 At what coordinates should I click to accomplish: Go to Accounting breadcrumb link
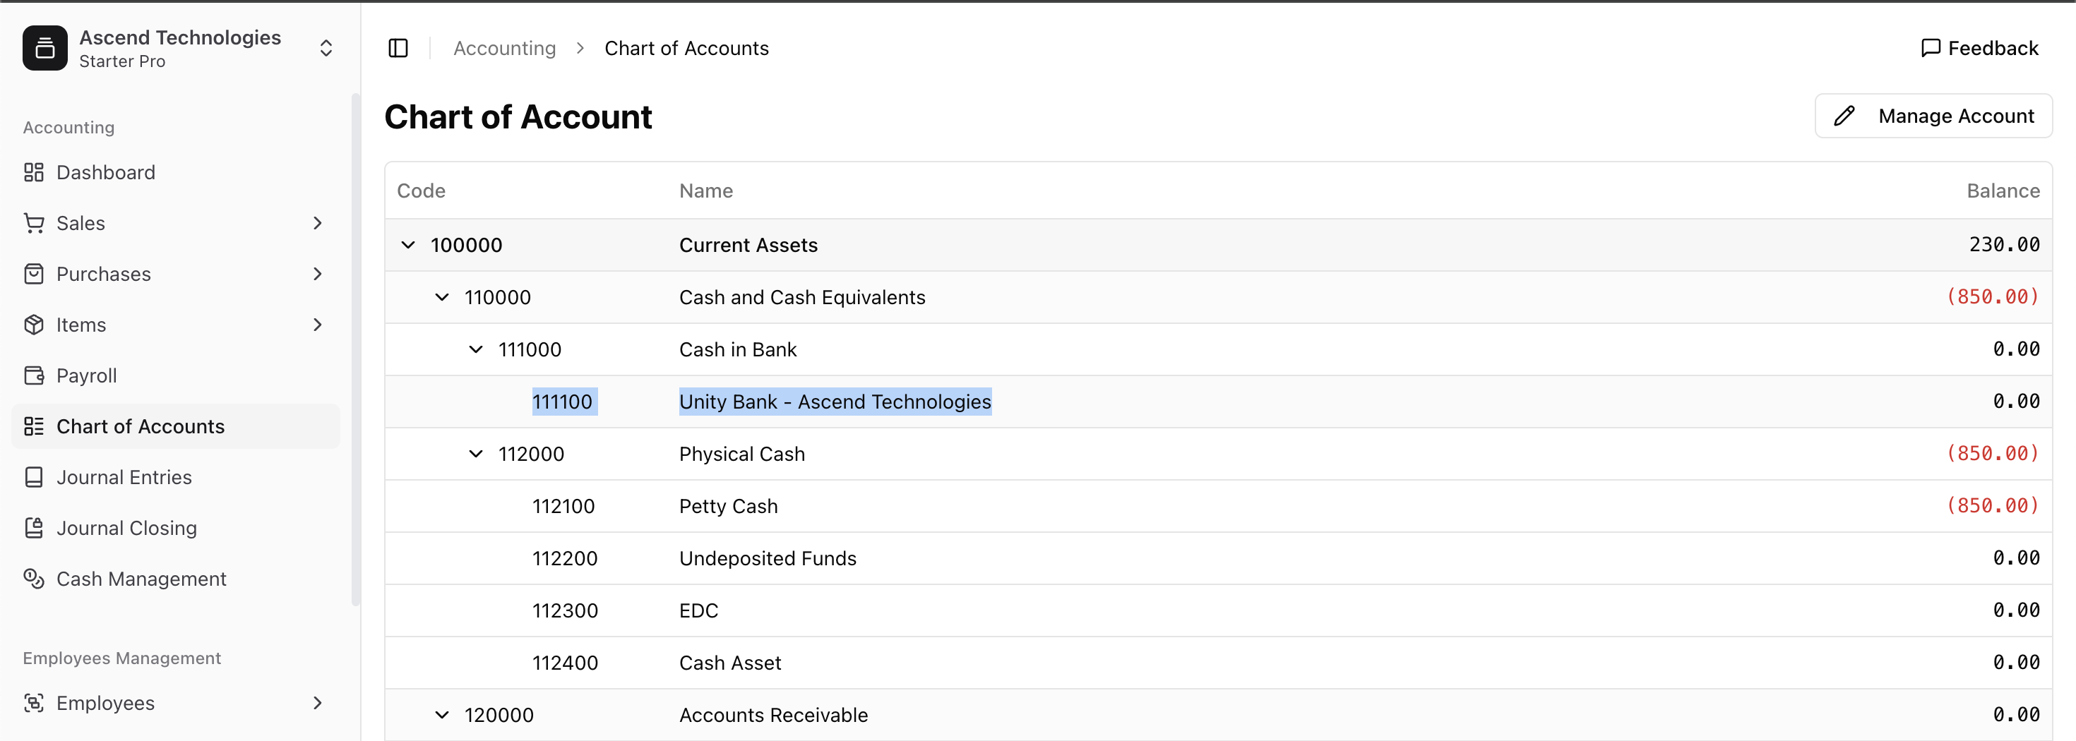click(x=504, y=48)
